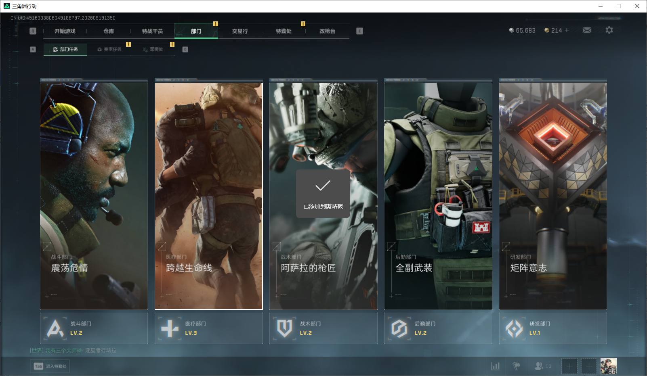This screenshot has width=647, height=376.
Task: Click the D key next sub-tab icon
Action: tap(185, 49)
